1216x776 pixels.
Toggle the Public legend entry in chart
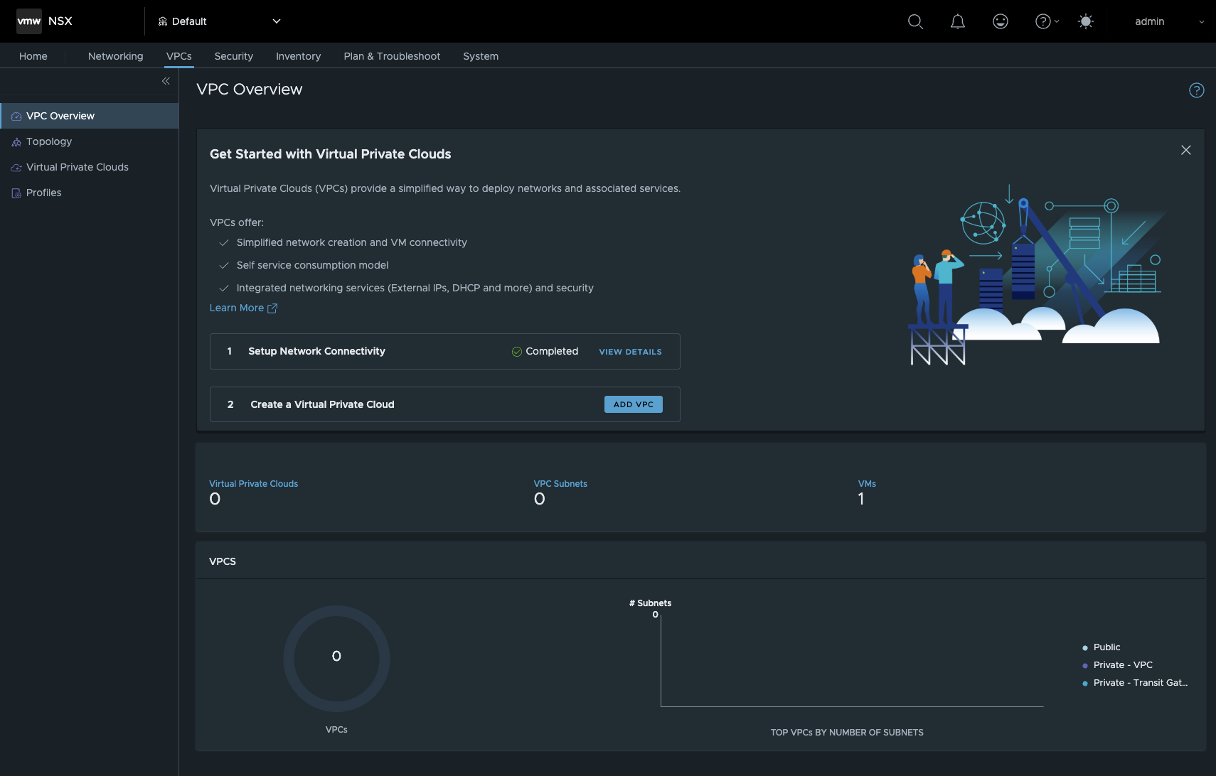pos(1106,647)
